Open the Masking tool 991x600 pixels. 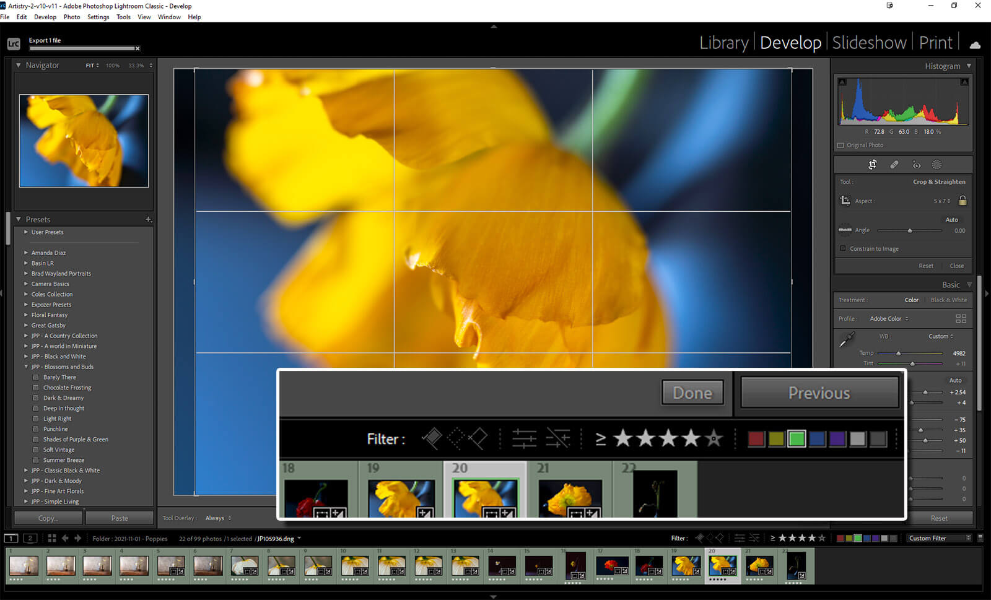(936, 165)
